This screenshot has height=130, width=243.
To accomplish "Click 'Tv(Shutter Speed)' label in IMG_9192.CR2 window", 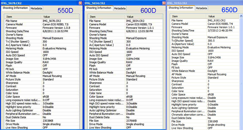I will point(182,41).
